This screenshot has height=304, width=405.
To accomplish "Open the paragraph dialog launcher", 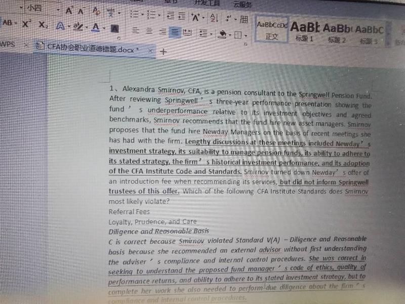I will (246, 44).
